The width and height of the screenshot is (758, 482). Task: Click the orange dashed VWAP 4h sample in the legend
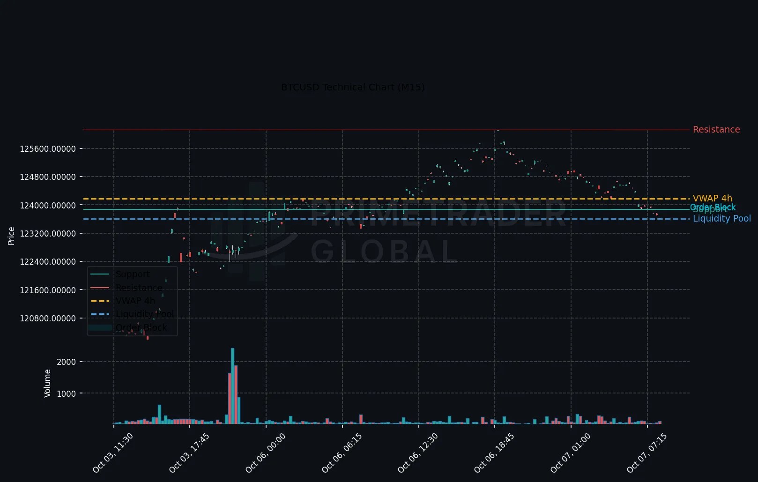(100, 301)
